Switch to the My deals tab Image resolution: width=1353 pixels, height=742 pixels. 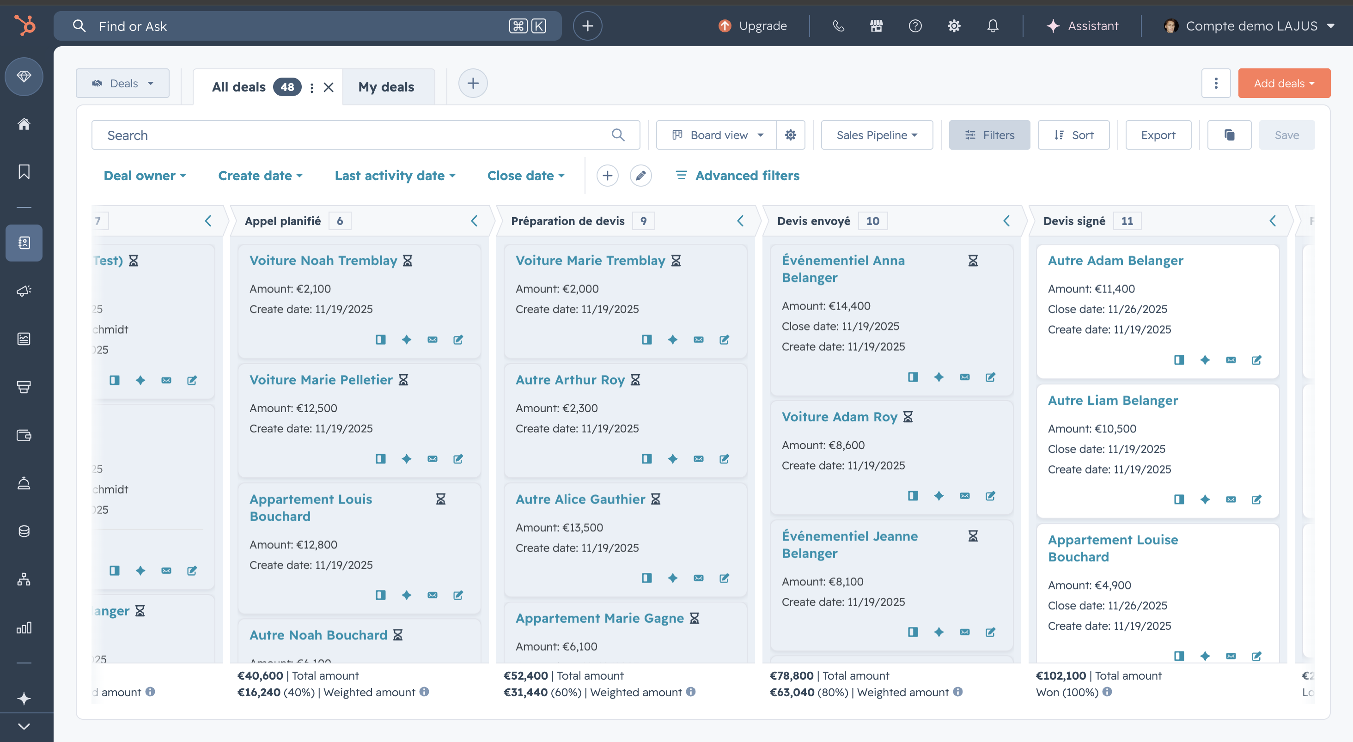(x=386, y=87)
